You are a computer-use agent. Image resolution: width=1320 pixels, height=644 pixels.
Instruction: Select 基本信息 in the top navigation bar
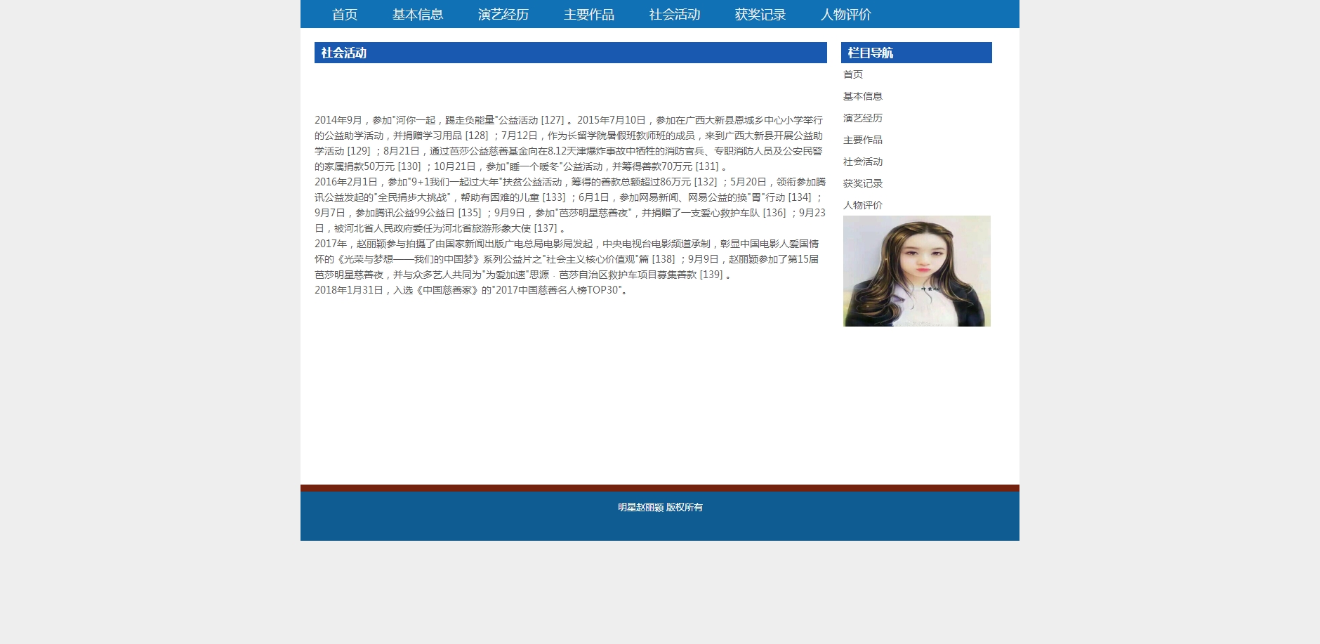tap(417, 15)
